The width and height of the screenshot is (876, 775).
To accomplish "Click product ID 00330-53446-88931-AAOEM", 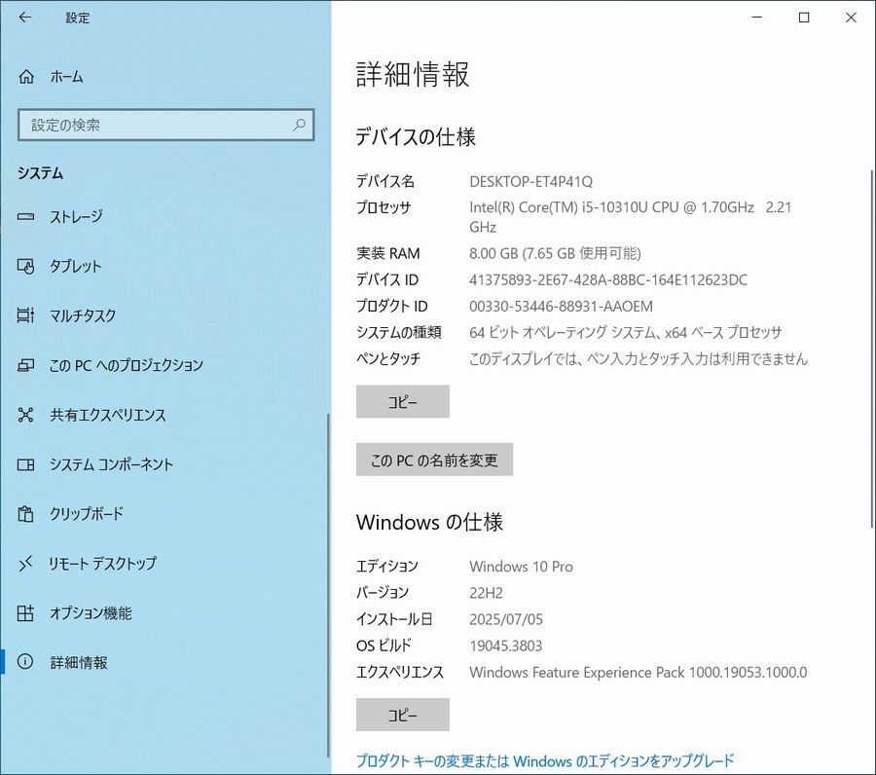I will (561, 306).
